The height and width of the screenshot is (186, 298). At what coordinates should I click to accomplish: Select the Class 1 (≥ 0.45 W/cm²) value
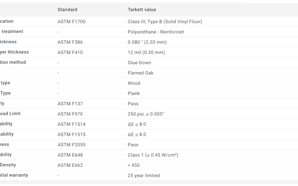[x=153, y=155]
